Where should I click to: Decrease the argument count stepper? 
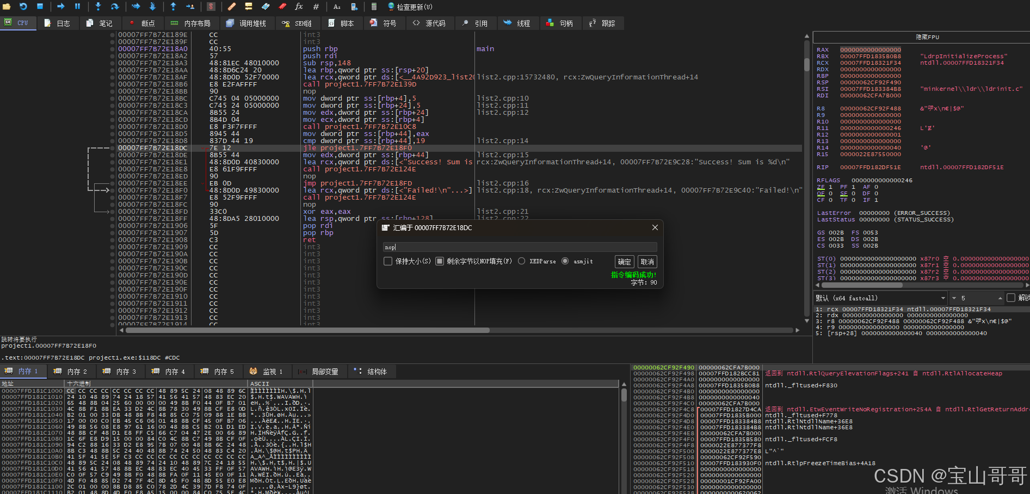tap(954, 298)
